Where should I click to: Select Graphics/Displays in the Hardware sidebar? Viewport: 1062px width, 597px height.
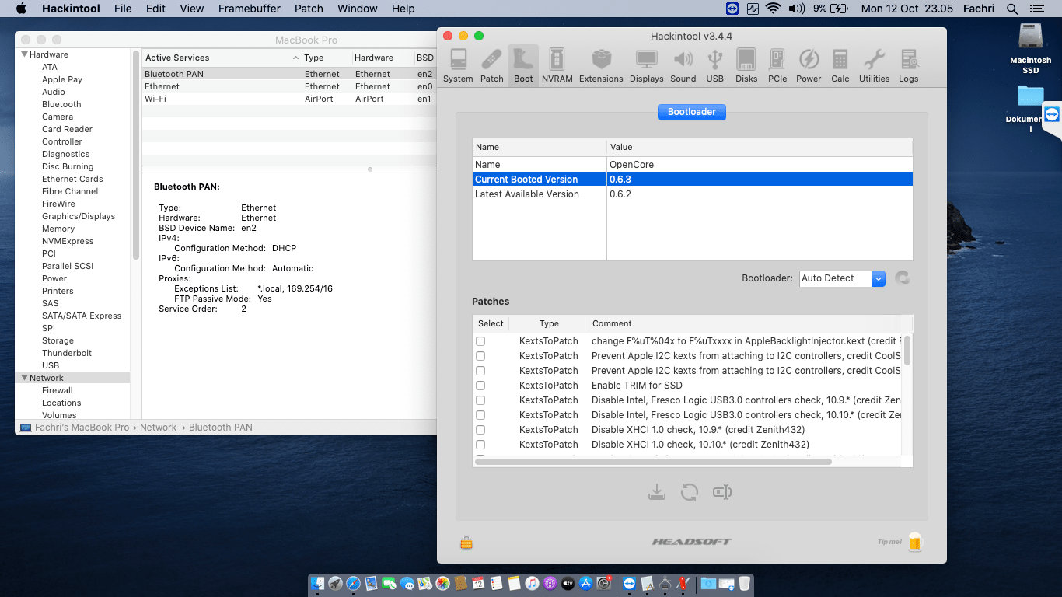point(79,216)
